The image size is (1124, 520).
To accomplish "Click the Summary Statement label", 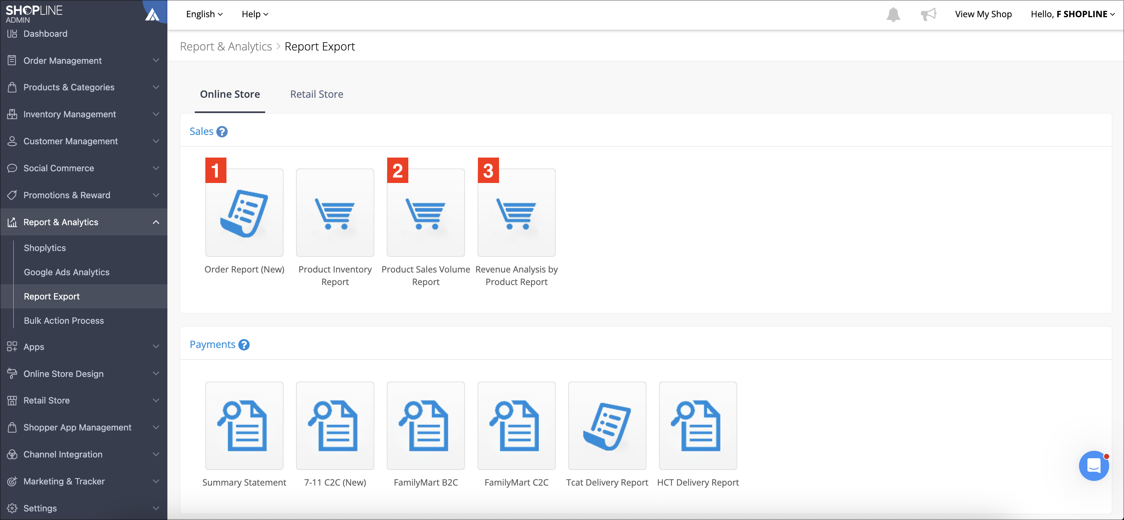I will [244, 482].
